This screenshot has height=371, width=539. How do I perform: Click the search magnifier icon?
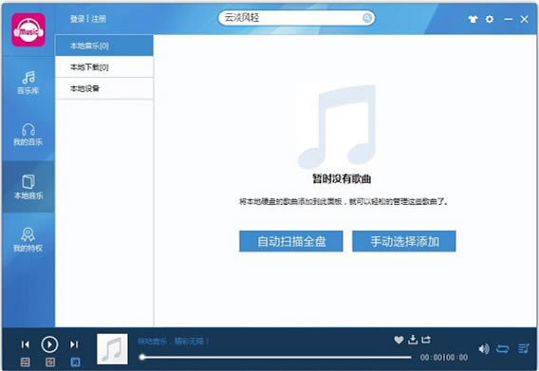[367, 18]
